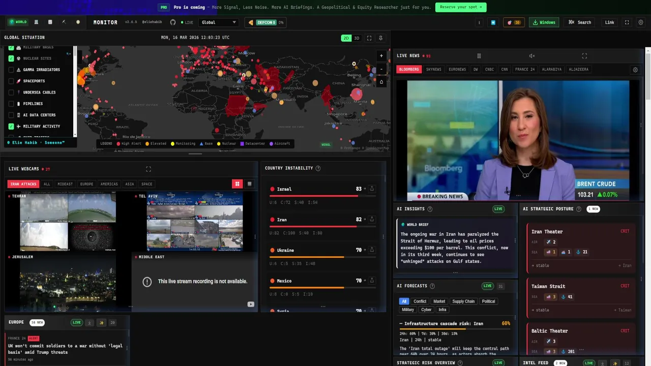The width and height of the screenshot is (651, 366).
Task: Unmute the Live News audio
Action: [x=532, y=56]
